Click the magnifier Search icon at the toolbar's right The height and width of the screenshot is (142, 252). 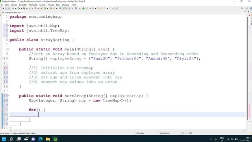coord(242,8)
